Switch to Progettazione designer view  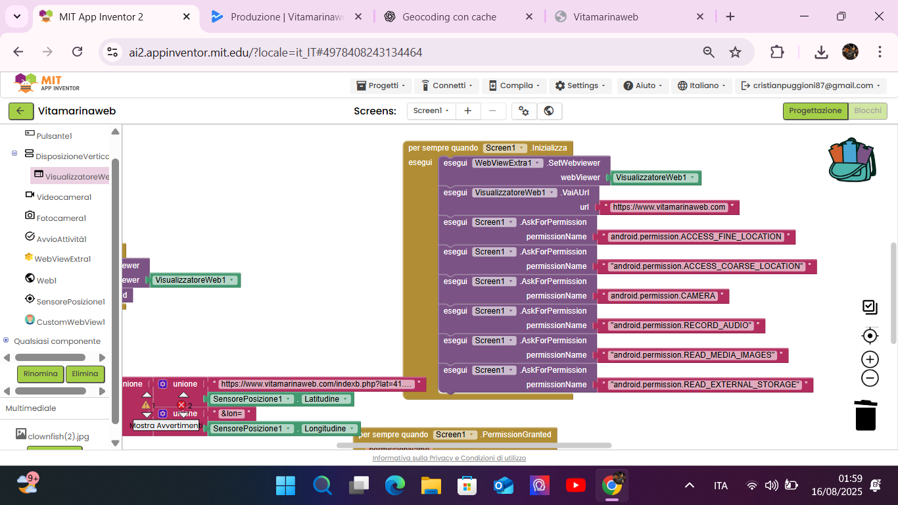tap(815, 111)
